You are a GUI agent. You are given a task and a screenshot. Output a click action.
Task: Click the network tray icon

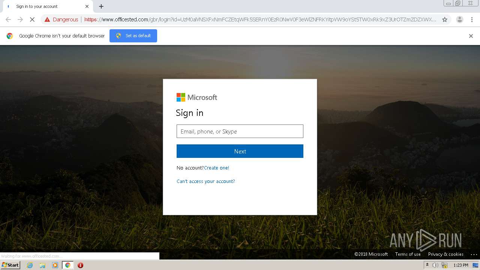click(x=444, y=265)
